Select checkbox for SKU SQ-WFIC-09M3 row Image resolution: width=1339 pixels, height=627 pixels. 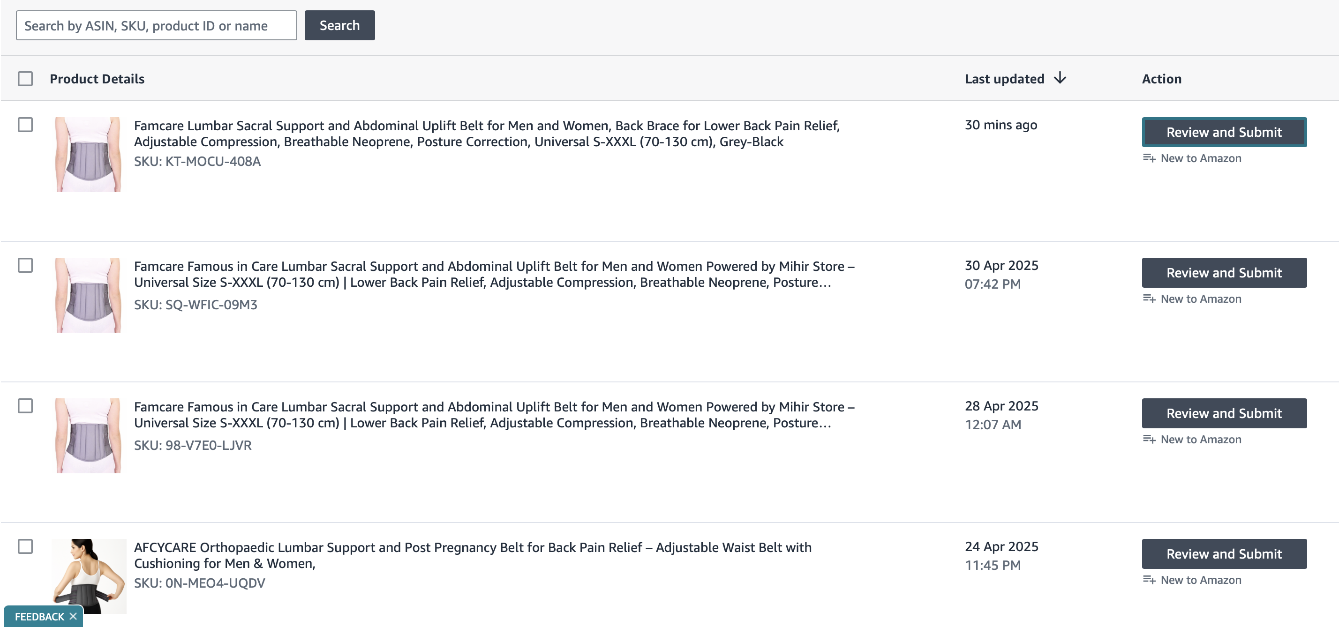(25, 265)
